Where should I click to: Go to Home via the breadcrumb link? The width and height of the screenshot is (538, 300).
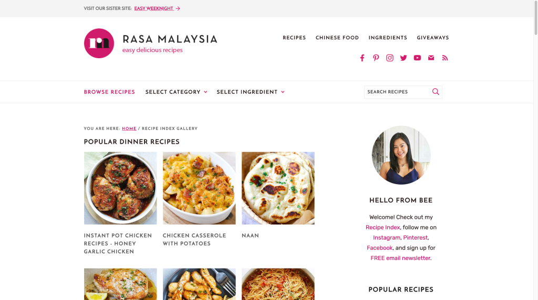[x=129, y=128]
